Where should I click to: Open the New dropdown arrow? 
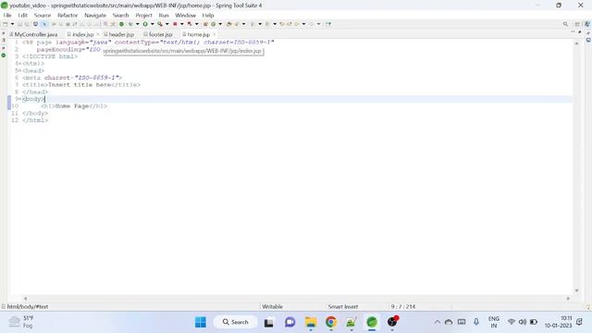click(x=12, y=24)
